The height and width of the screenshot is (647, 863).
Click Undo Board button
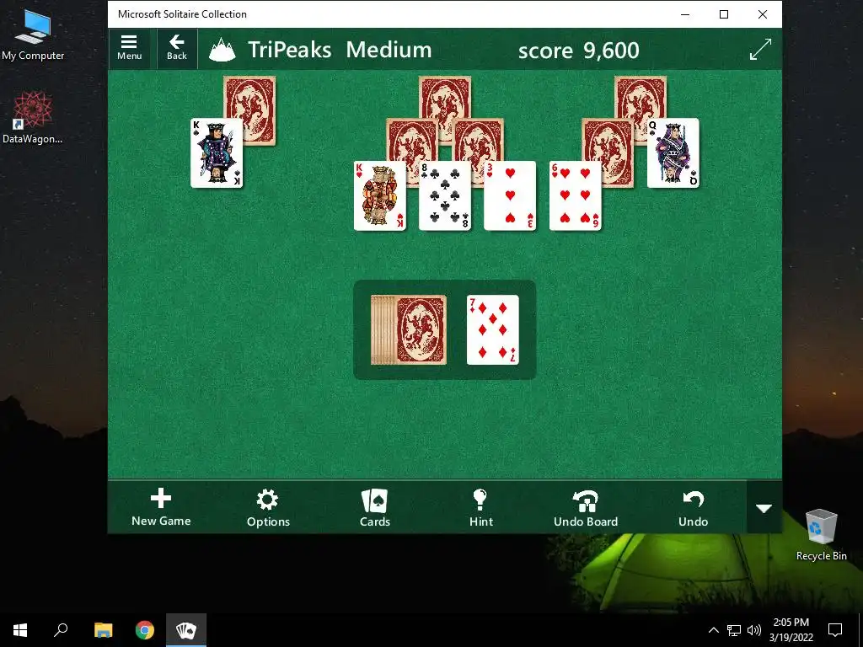point(586,507)
